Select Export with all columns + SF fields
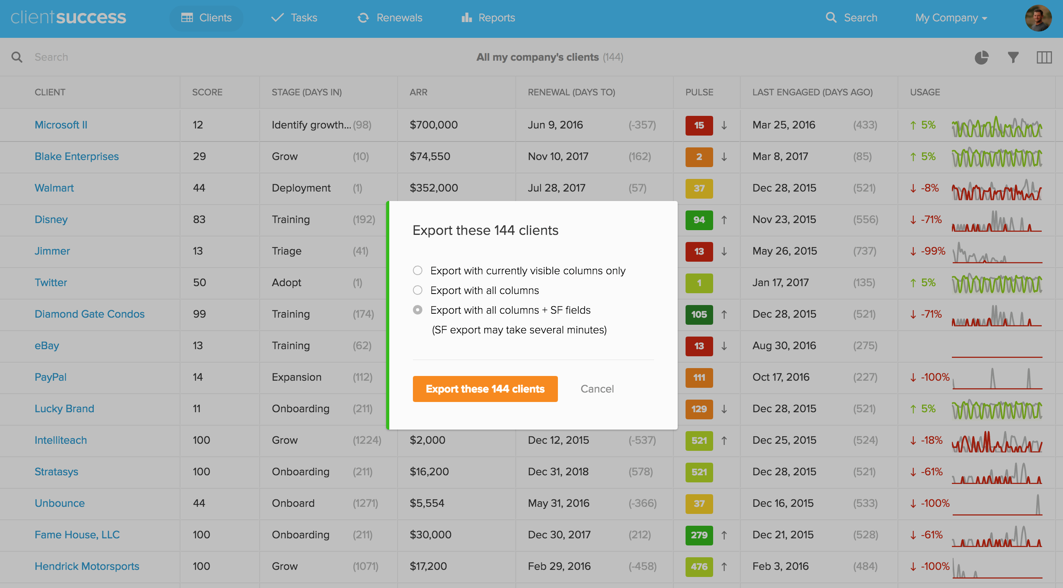The height and width of the screenshot is (588, 1063). tap(418, 309)
